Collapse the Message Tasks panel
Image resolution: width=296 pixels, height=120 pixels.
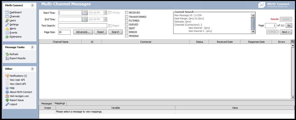point(32,47)
